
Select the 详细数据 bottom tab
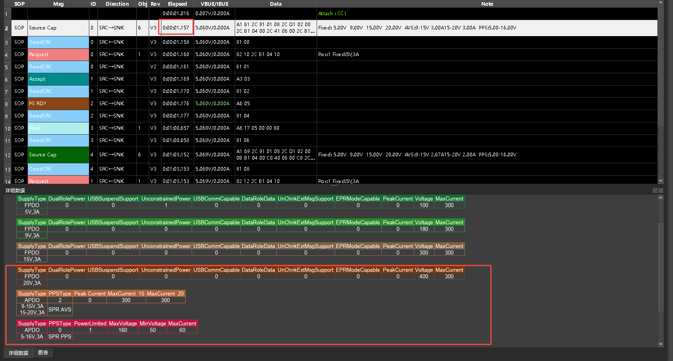(18, 353)
